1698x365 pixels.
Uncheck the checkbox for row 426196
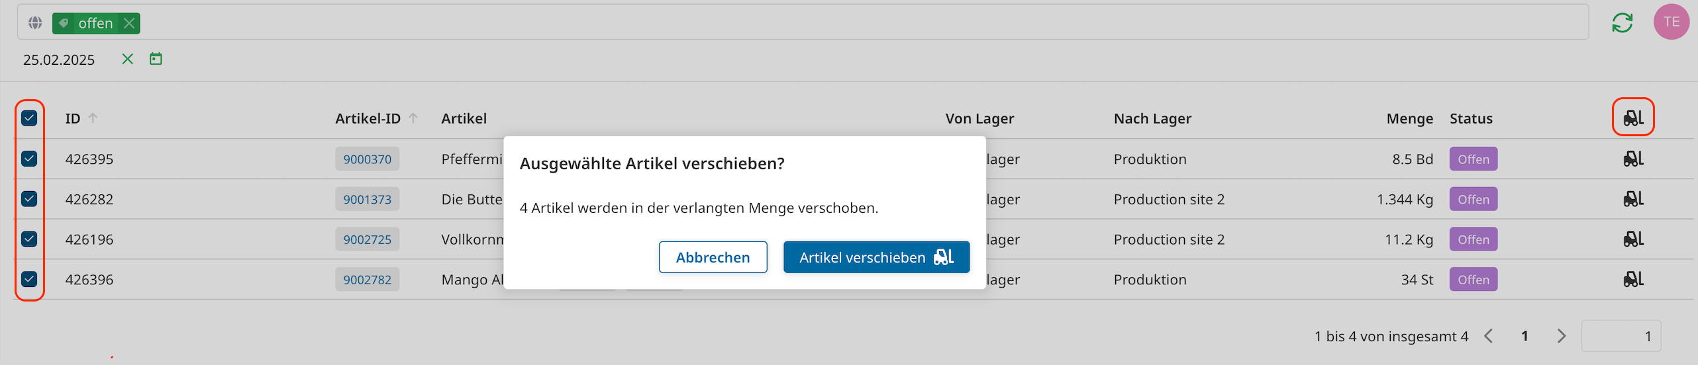point(29,239)
